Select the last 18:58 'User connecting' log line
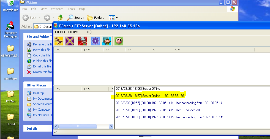 click(x=170, y=117)
